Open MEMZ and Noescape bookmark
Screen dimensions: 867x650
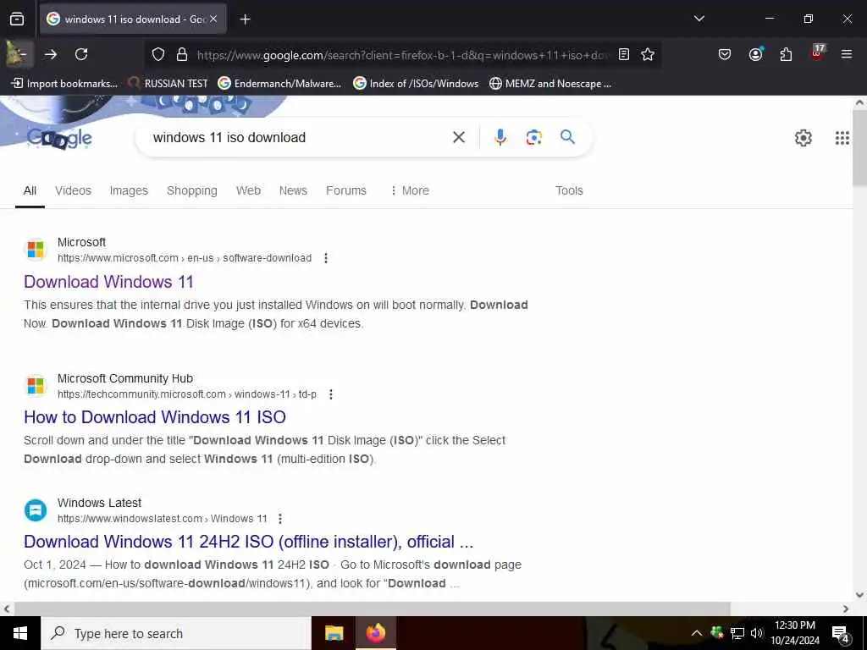point(550,84)
